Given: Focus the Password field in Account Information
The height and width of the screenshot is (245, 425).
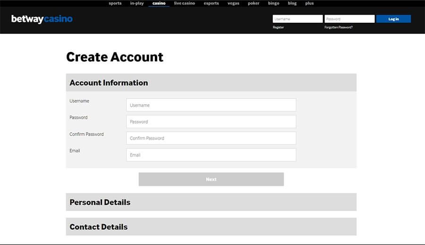Looking at the screenshot, I should pyautogui.click(x=211, y=122).
